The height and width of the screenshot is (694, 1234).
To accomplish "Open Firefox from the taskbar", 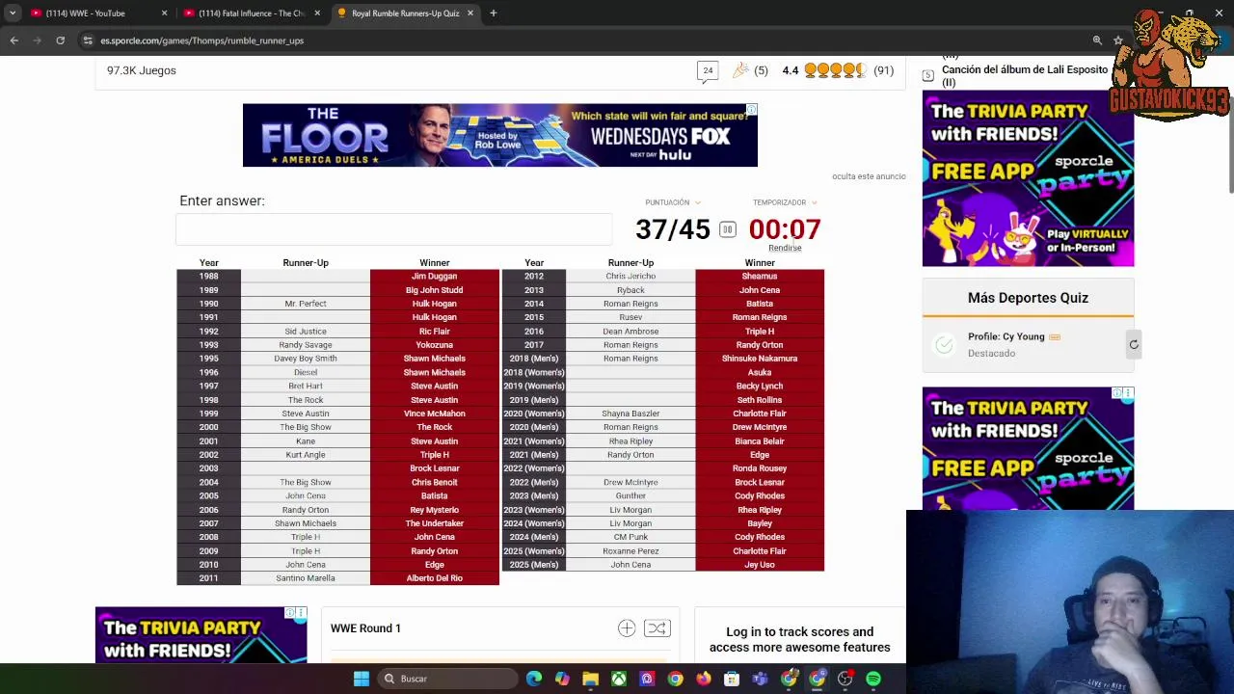I will (704, 679).
